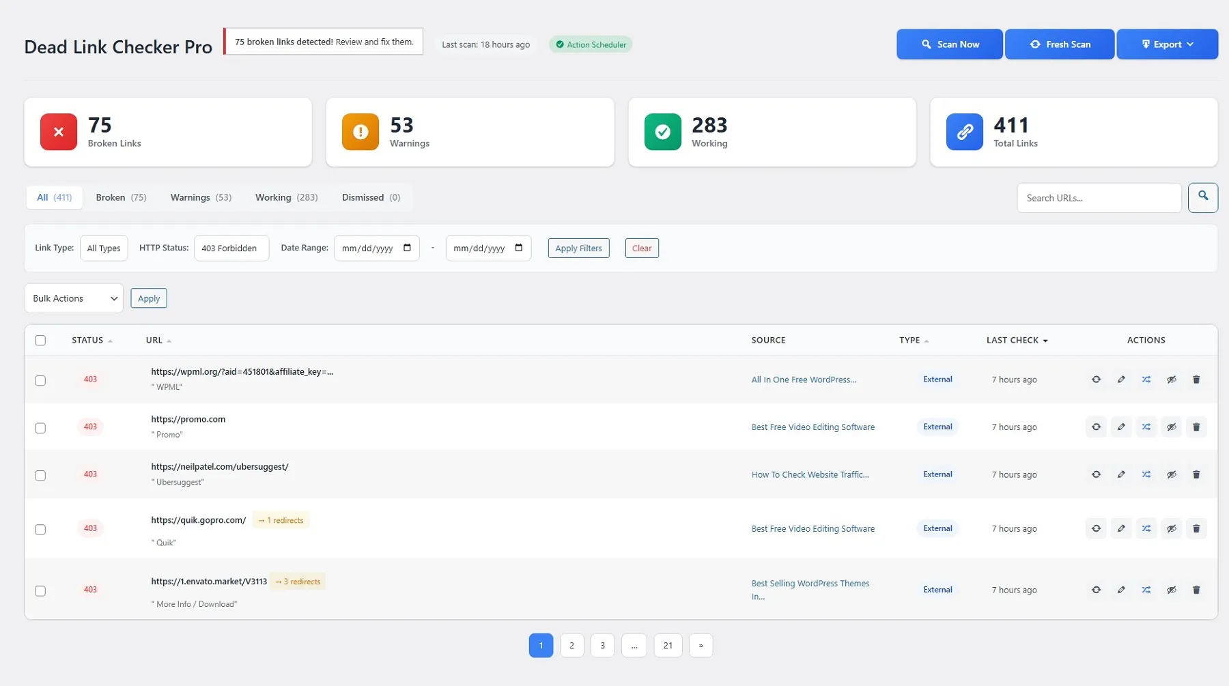Go to page 21 of results
This screenshot has width=1229, height=686.
click(668, 645)
